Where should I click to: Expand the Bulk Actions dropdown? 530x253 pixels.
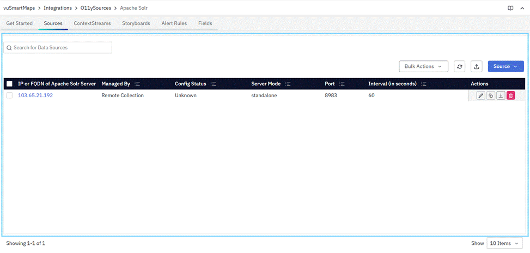pos(423,66)
